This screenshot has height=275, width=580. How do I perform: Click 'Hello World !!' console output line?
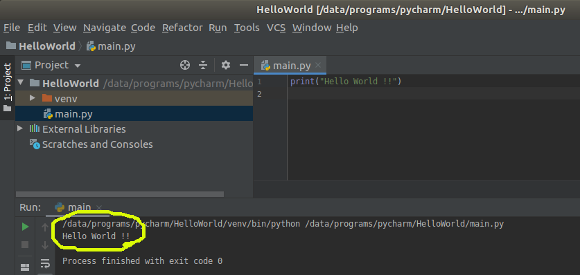(x=96, y=236)
